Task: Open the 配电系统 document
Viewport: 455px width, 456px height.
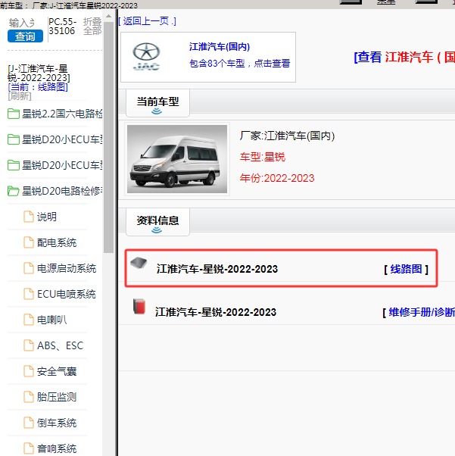Action: pyautogui.click(x=50, y=242)
